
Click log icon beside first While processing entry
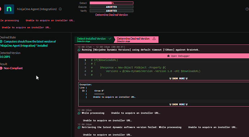tap(79, 113)
